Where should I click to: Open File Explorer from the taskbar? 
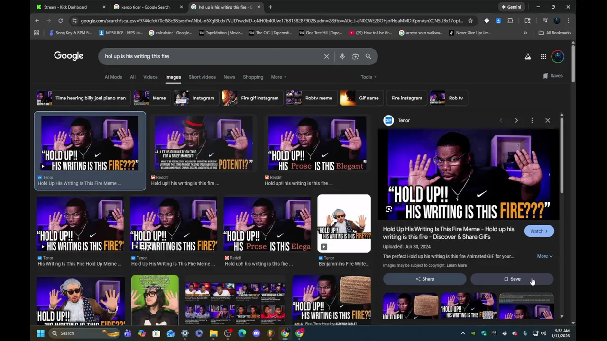click(x=213, y=333)
